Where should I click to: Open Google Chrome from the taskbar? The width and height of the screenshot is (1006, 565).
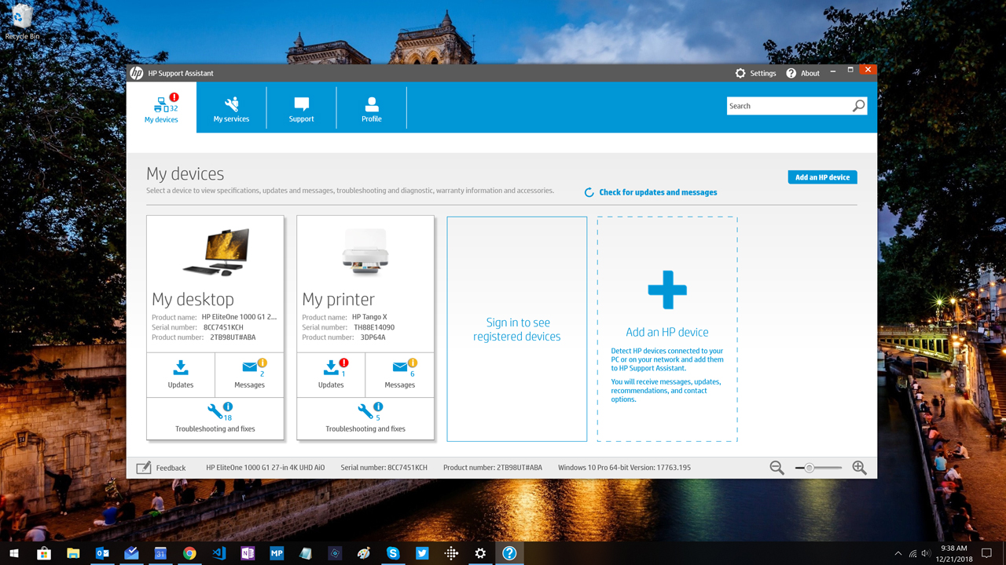click(x=189, y=553)
